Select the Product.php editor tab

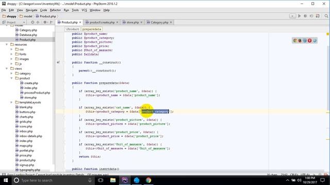[x=69, y=22]
